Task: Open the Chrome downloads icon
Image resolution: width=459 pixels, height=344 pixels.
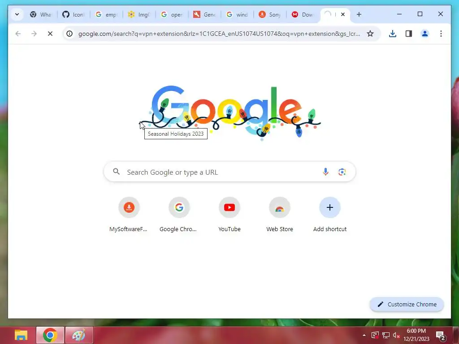Action: pos(393,34)
